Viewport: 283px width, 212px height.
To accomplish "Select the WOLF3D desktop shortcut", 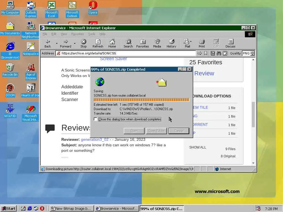I will tap(10, 111).
